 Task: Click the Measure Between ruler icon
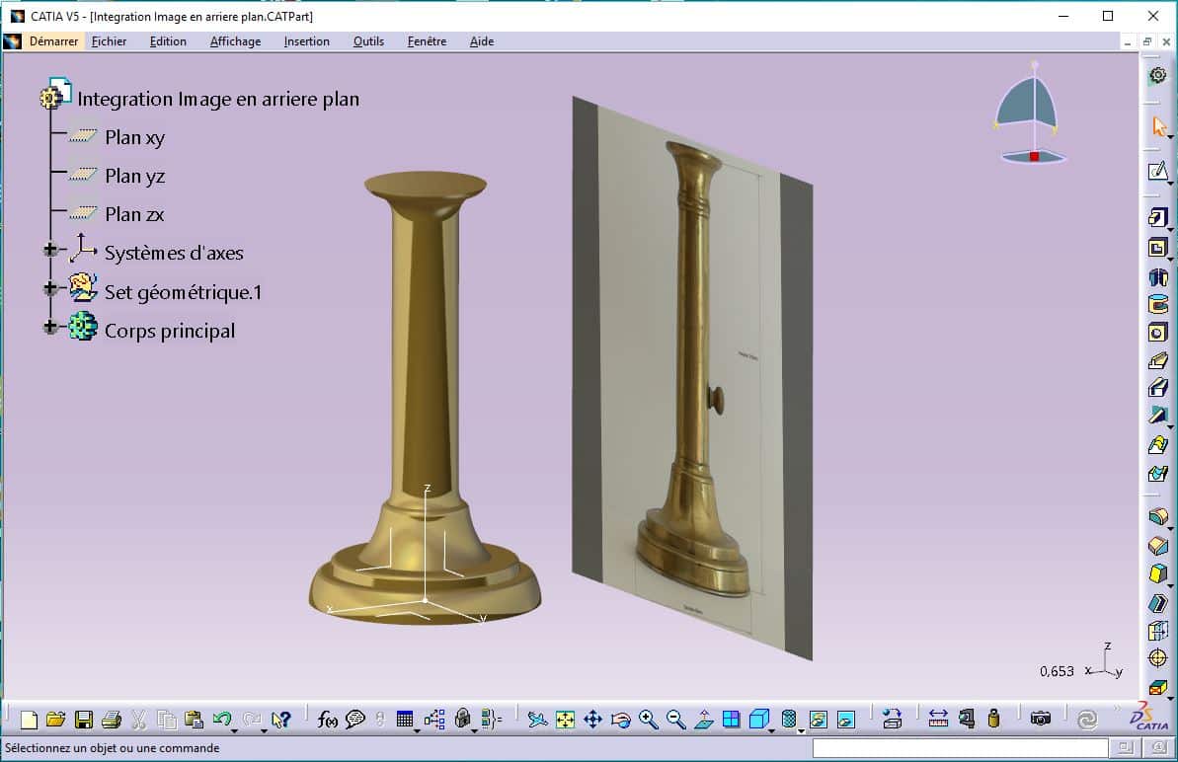click(938, 720)
